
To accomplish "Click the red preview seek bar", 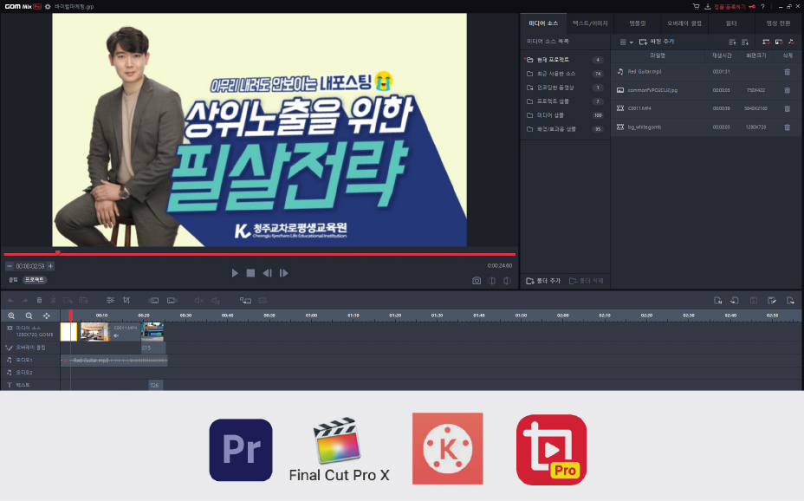I will 259,254.
